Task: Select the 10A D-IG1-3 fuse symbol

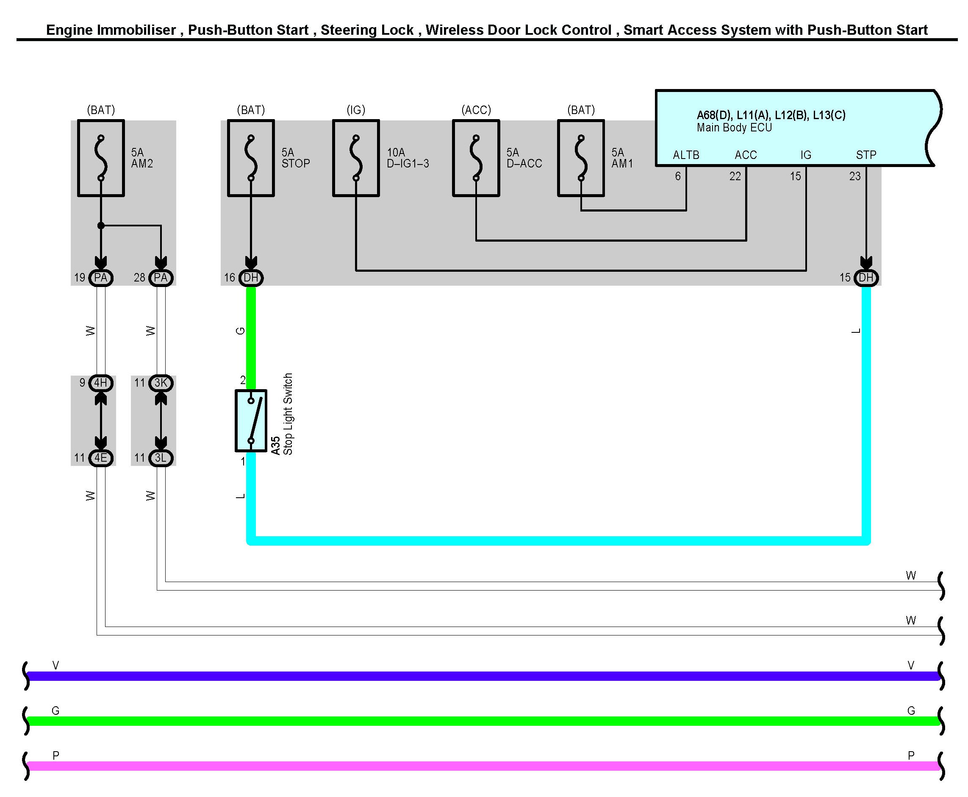Action: pyautogui.click(x=355, y=158)
